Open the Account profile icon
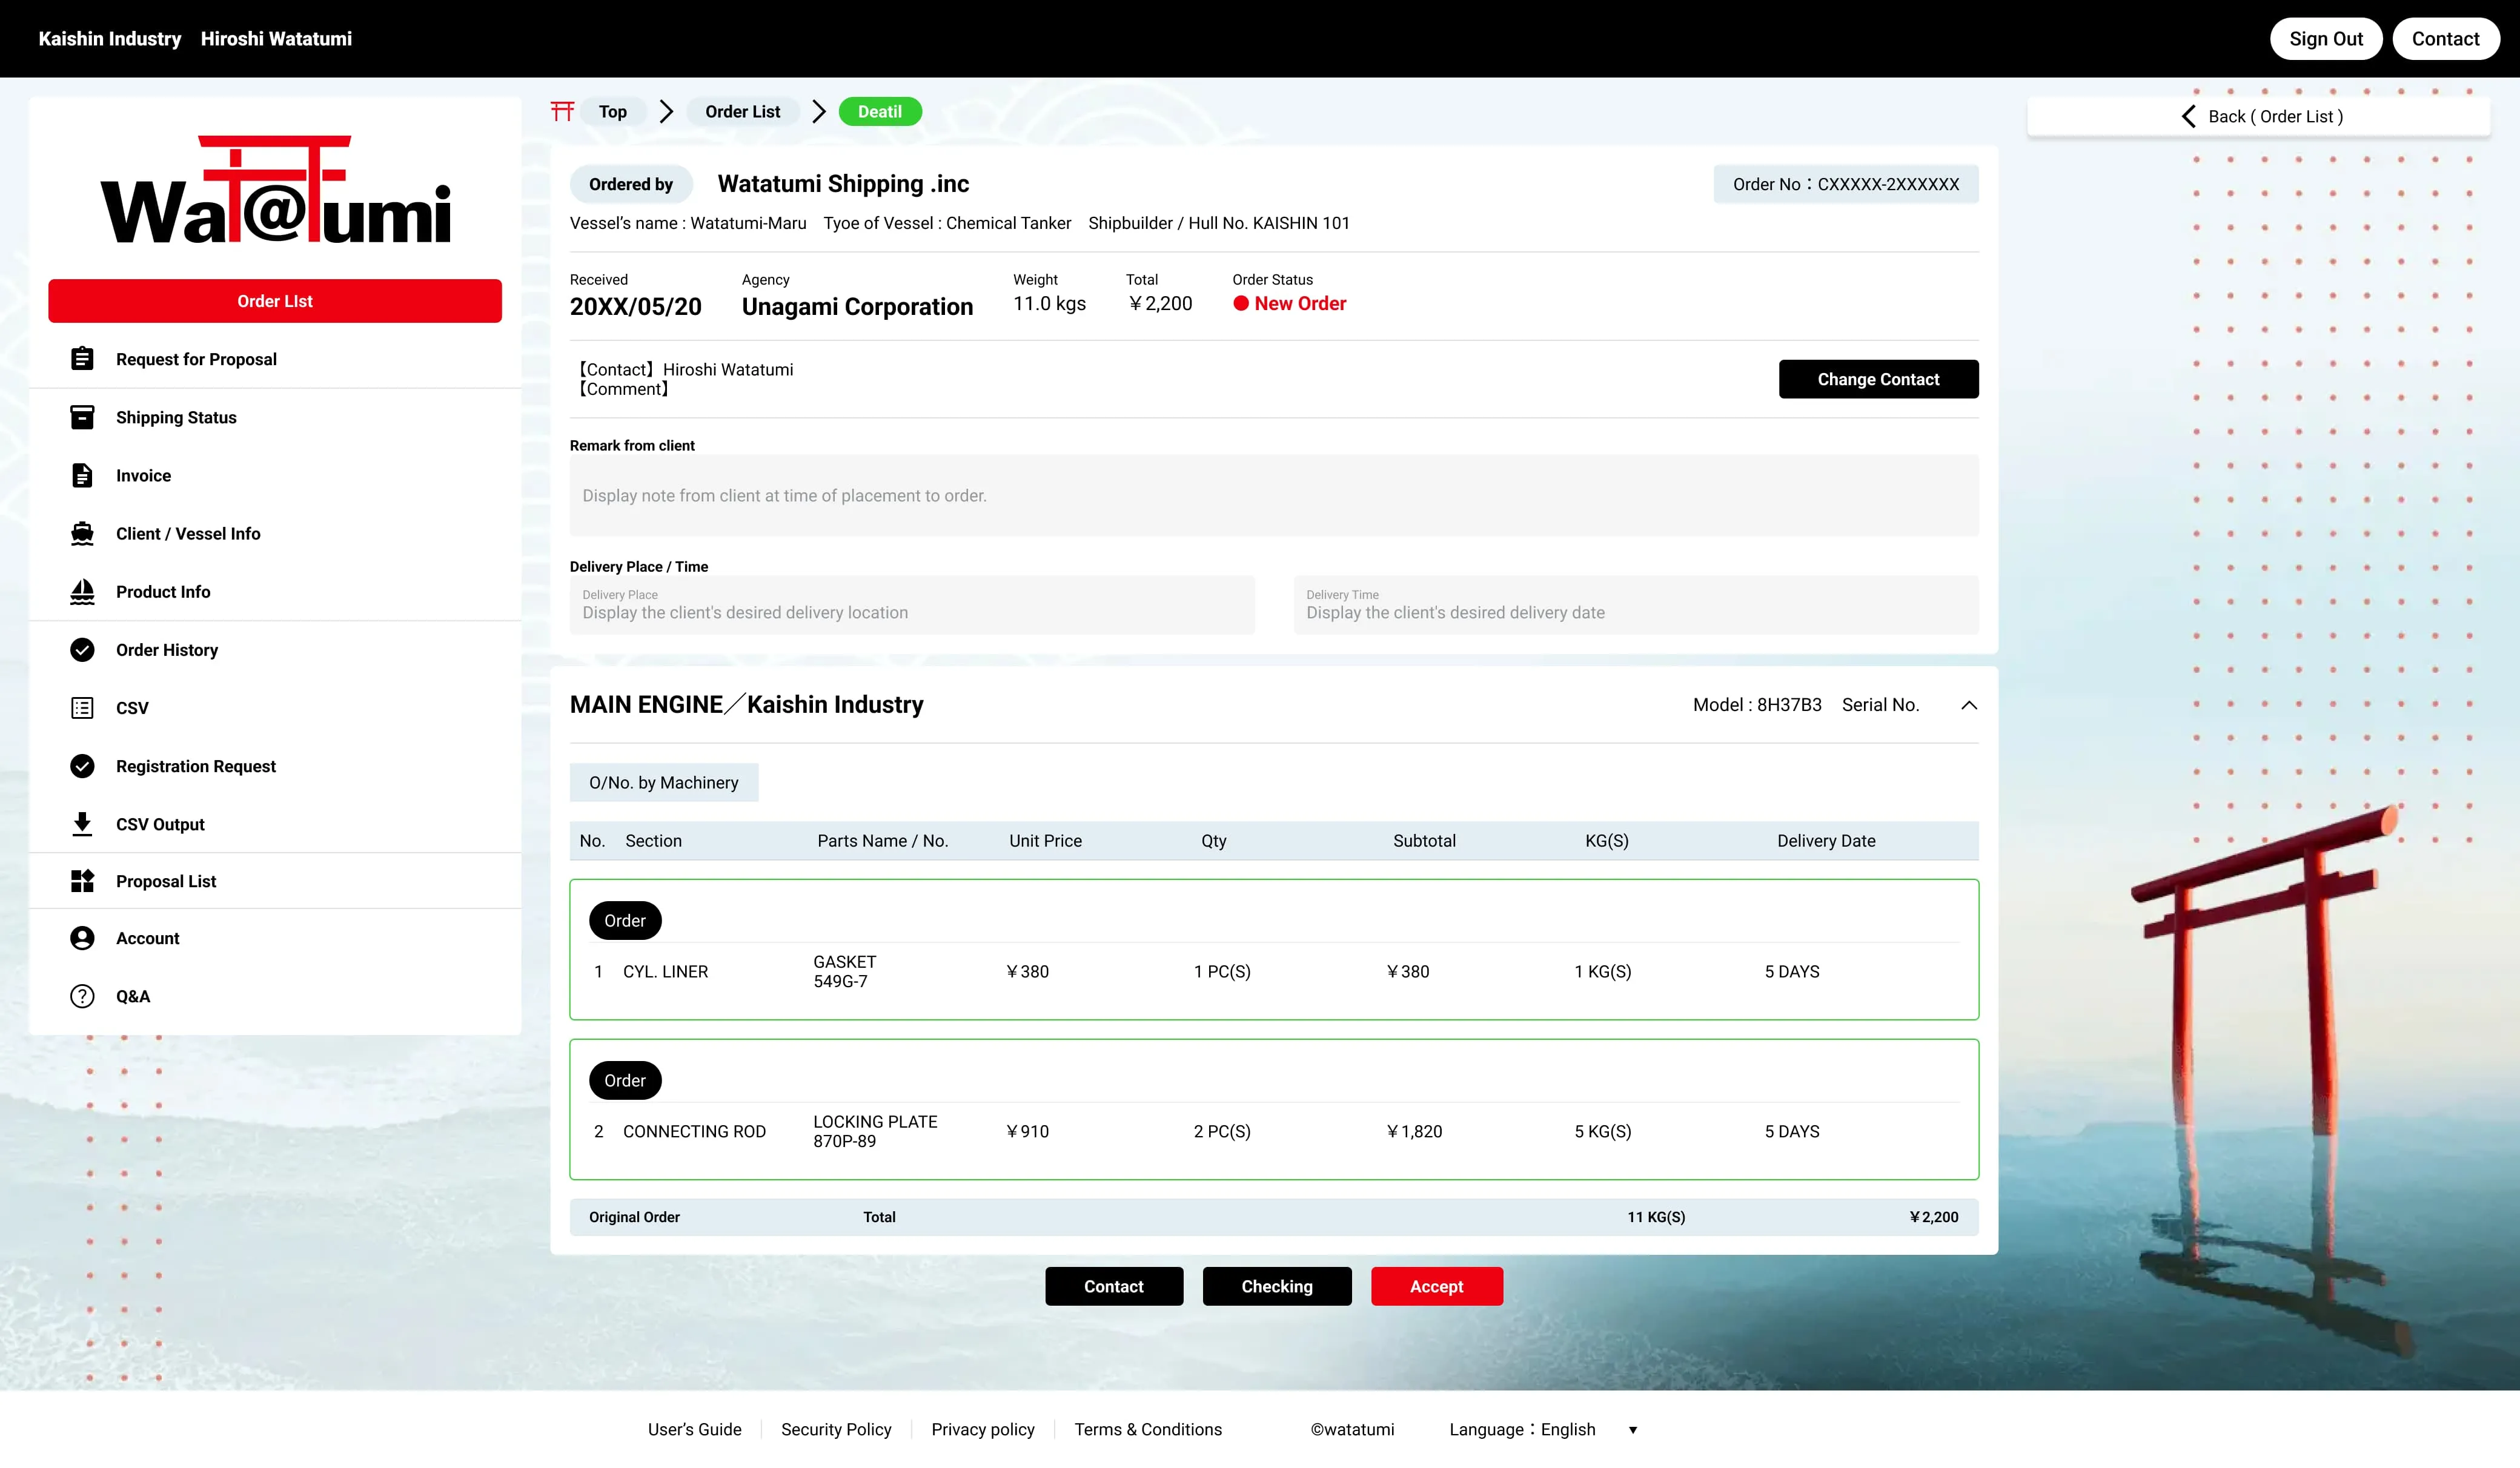 point(83,938)
